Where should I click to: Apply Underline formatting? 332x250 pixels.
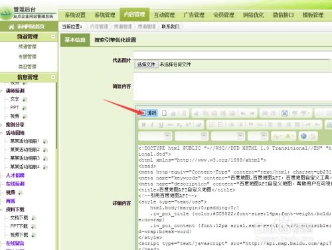coord(161,125)
